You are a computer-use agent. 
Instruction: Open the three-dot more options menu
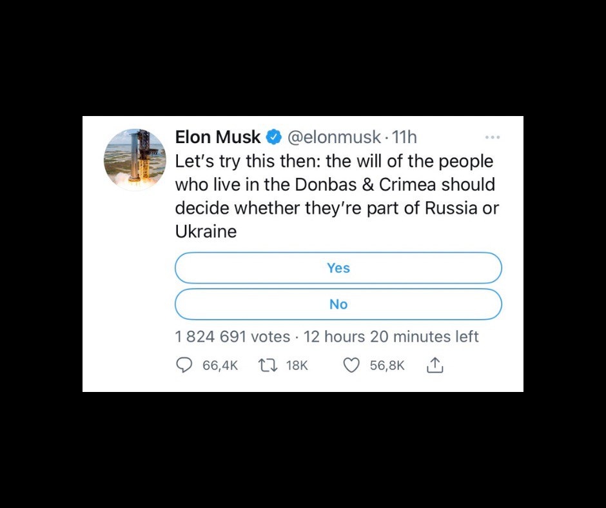pos(493,137)
